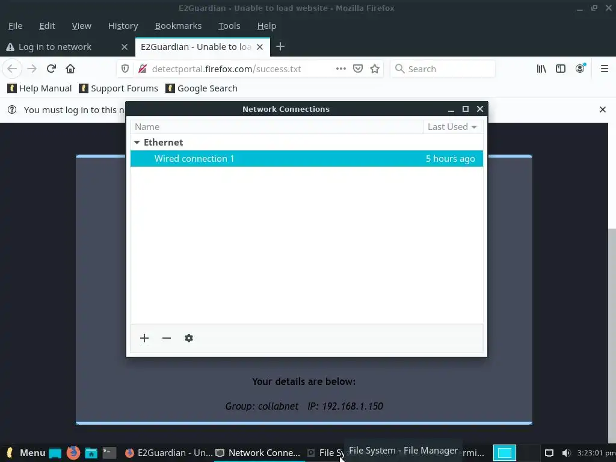Image resolution: width=616 pixels, height=462 pixels.
Task: Open the History menu
Action: [x=123, y=26]
